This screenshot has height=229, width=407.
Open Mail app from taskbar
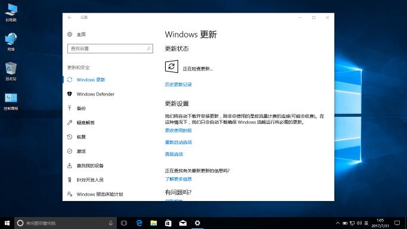coord(183,223)
